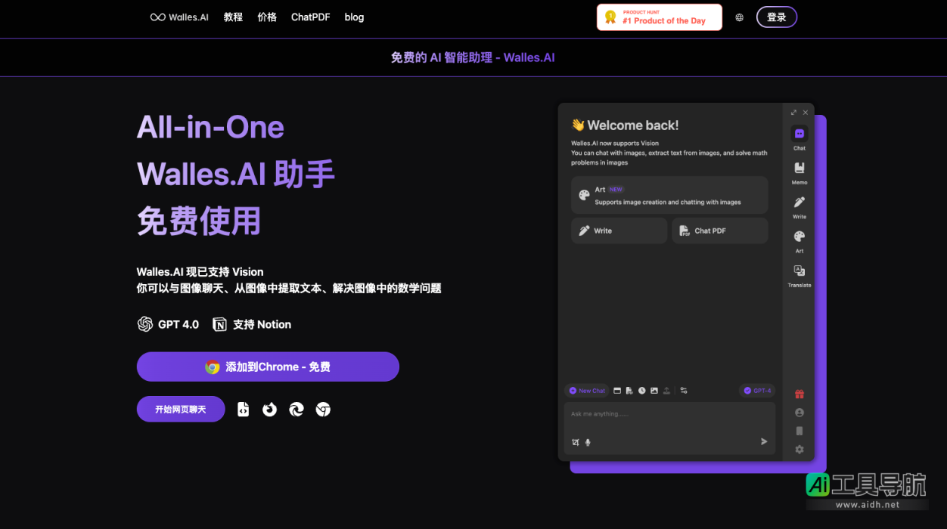Click the 添加到Chrome - 免费 button

pyautogui.click(x=268, y=367)
